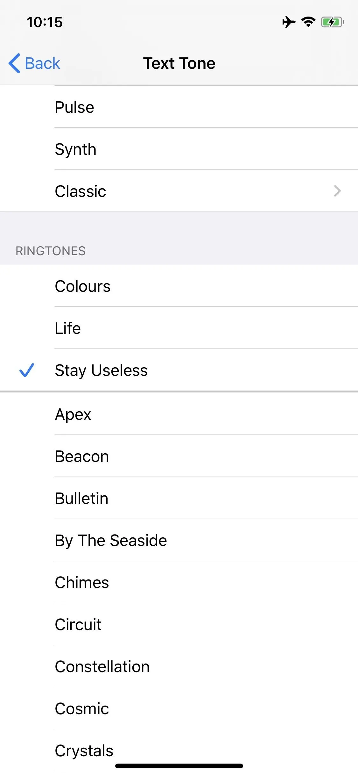The image size is (358, 776).
Task: Open the Classic tones submenu
Action: pyautogui.click(x=179, y=191)
